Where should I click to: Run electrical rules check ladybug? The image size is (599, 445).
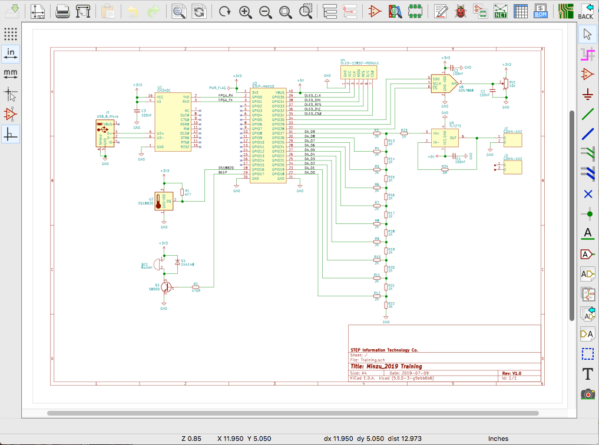[x=461, y=11]
